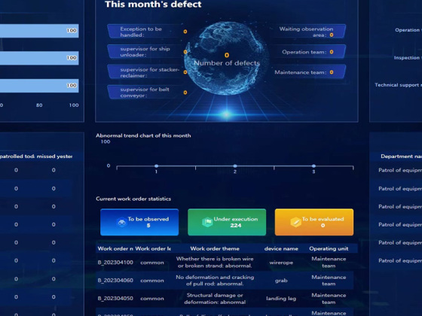Image resolution: width=422 pixels, height=316 pixels.
Task: Click the grab device cell
Action: (281, 280)
